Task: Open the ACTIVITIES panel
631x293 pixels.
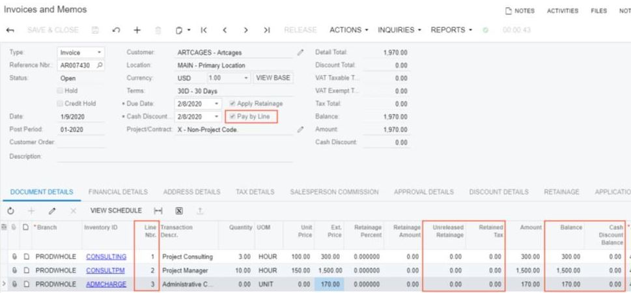Action: point(563,11)
